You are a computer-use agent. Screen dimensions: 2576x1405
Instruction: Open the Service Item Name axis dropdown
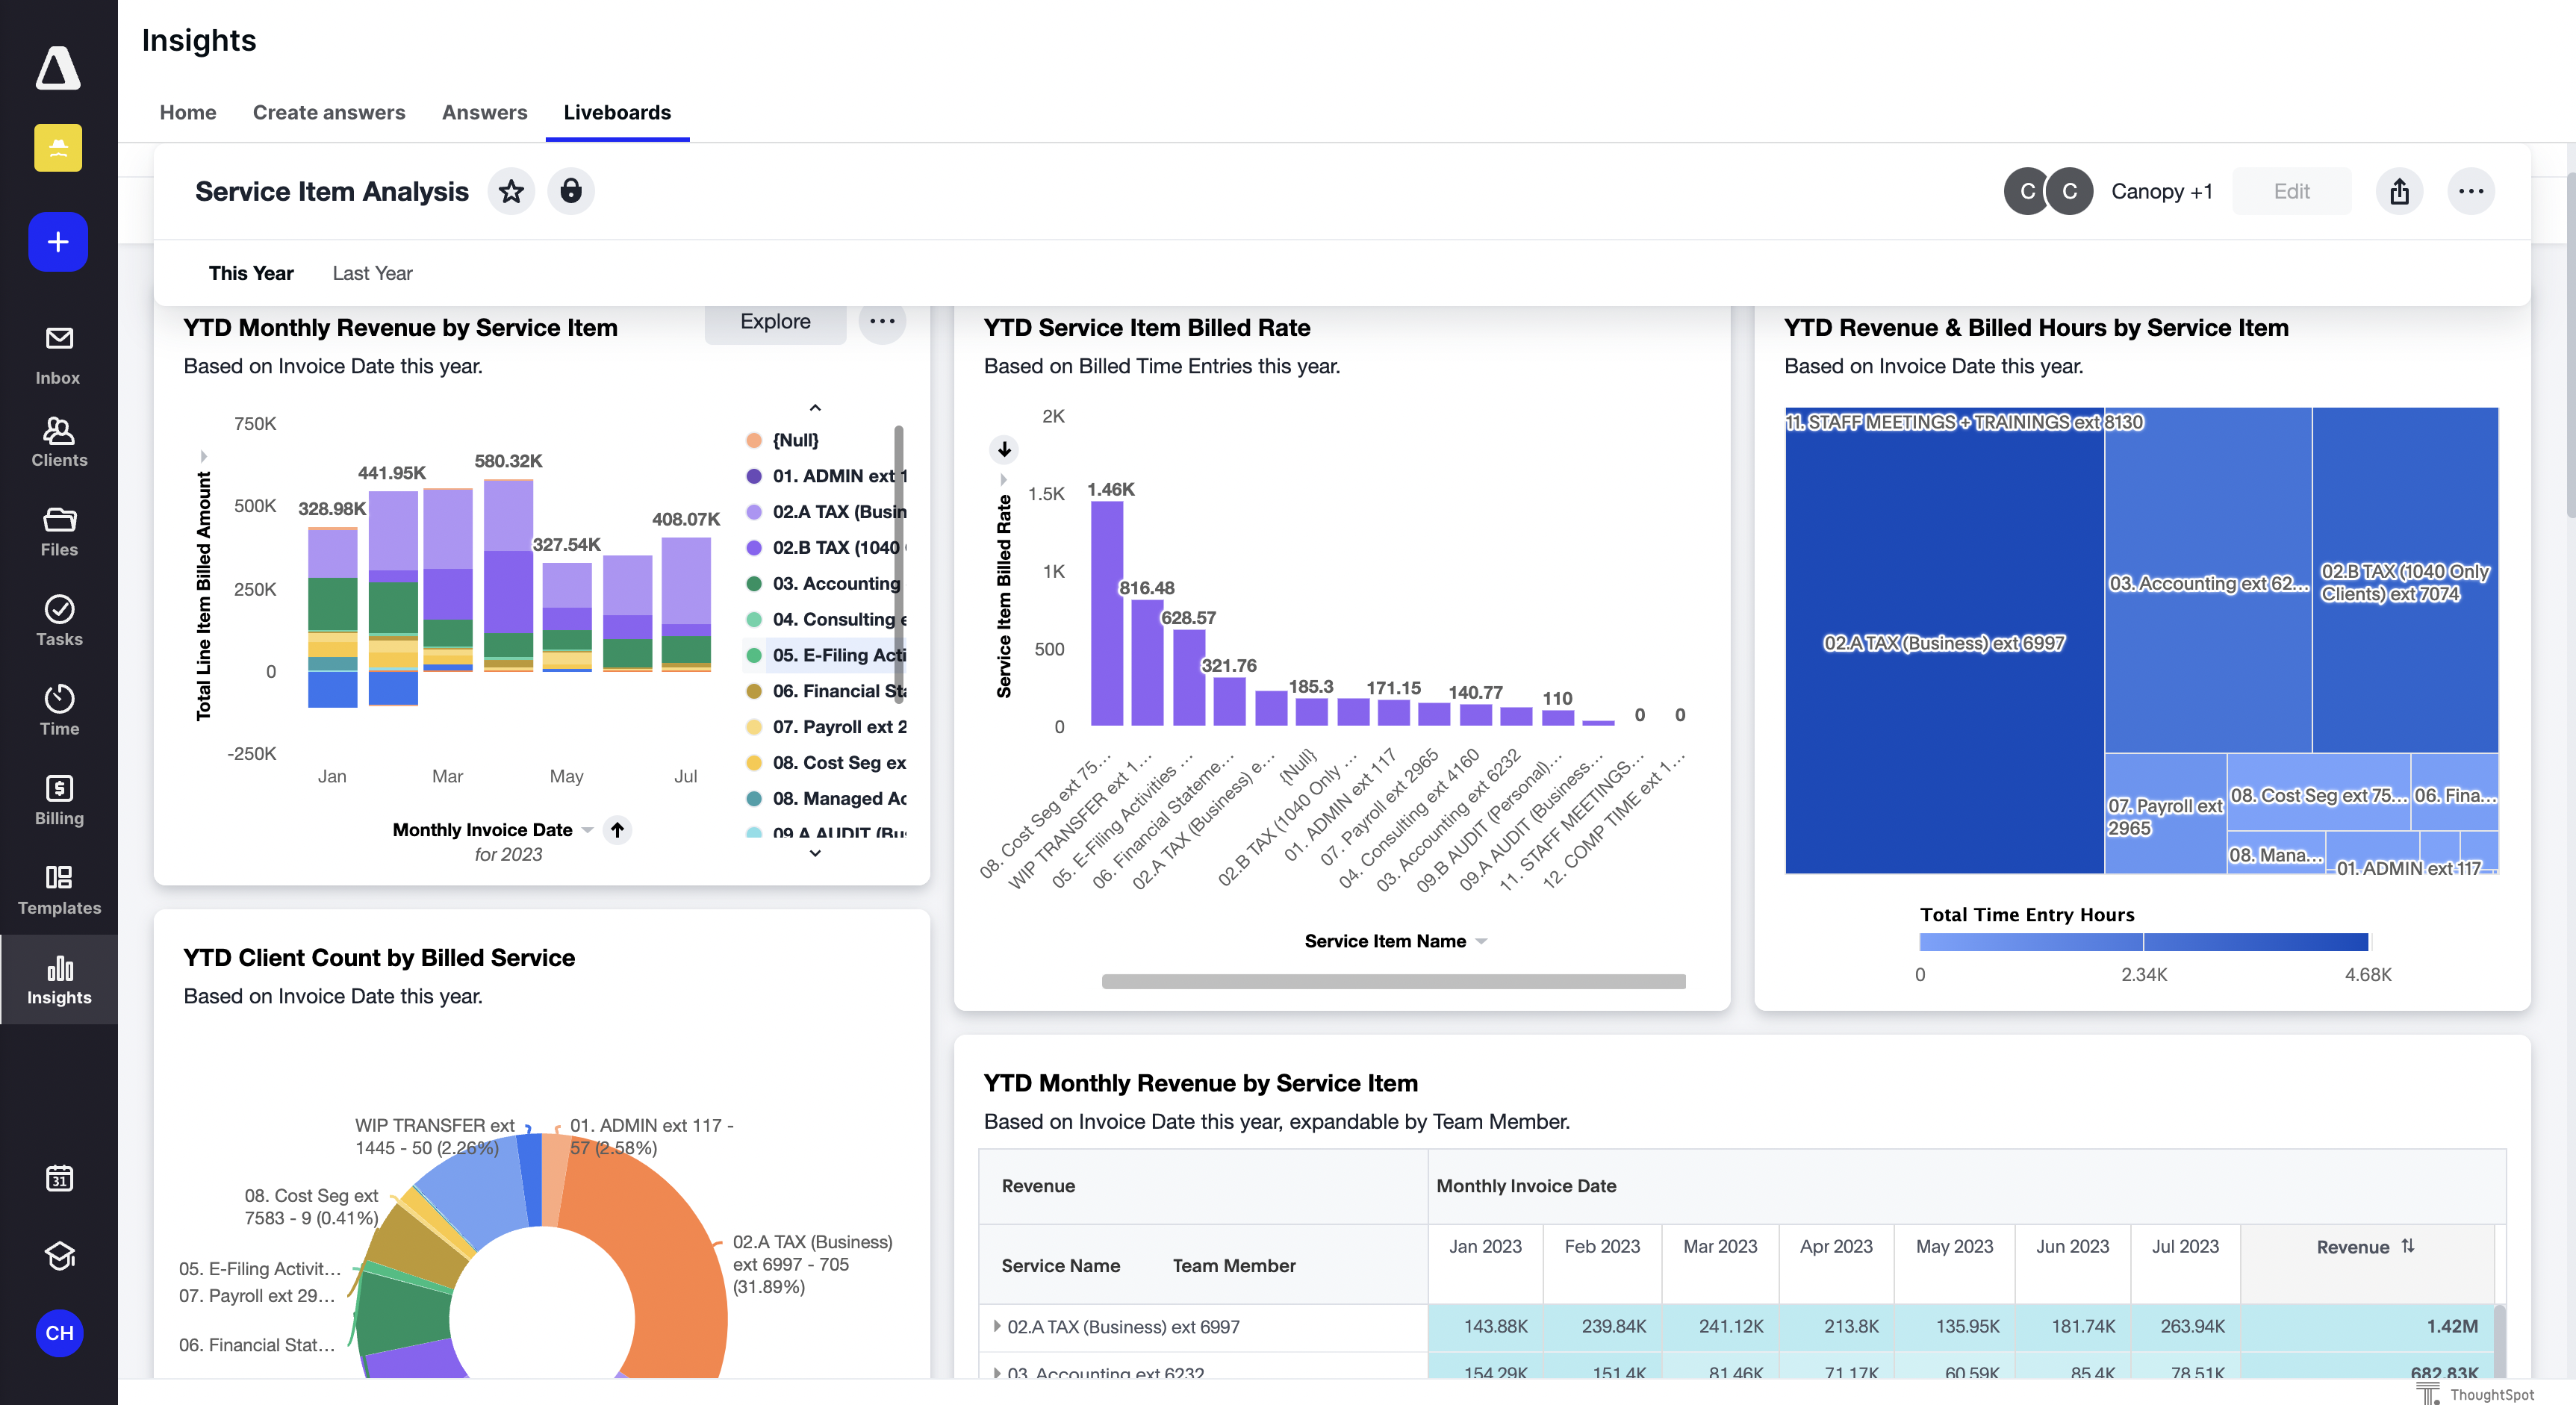point(1481,941)
